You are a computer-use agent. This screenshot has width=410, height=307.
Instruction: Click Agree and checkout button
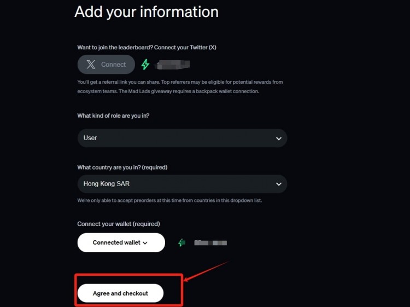[120, 293]
